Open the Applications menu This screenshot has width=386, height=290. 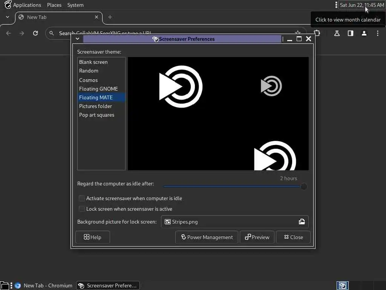(x=27, y=5)
